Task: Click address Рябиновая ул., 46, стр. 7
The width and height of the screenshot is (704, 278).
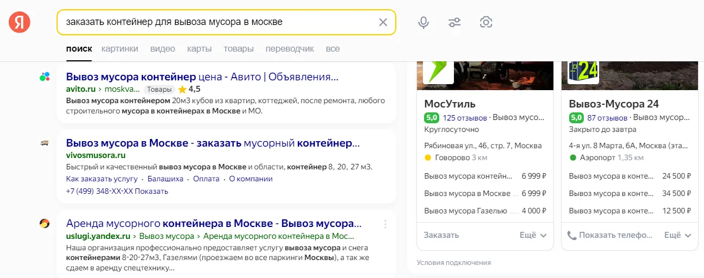Action: coord(483,146)
